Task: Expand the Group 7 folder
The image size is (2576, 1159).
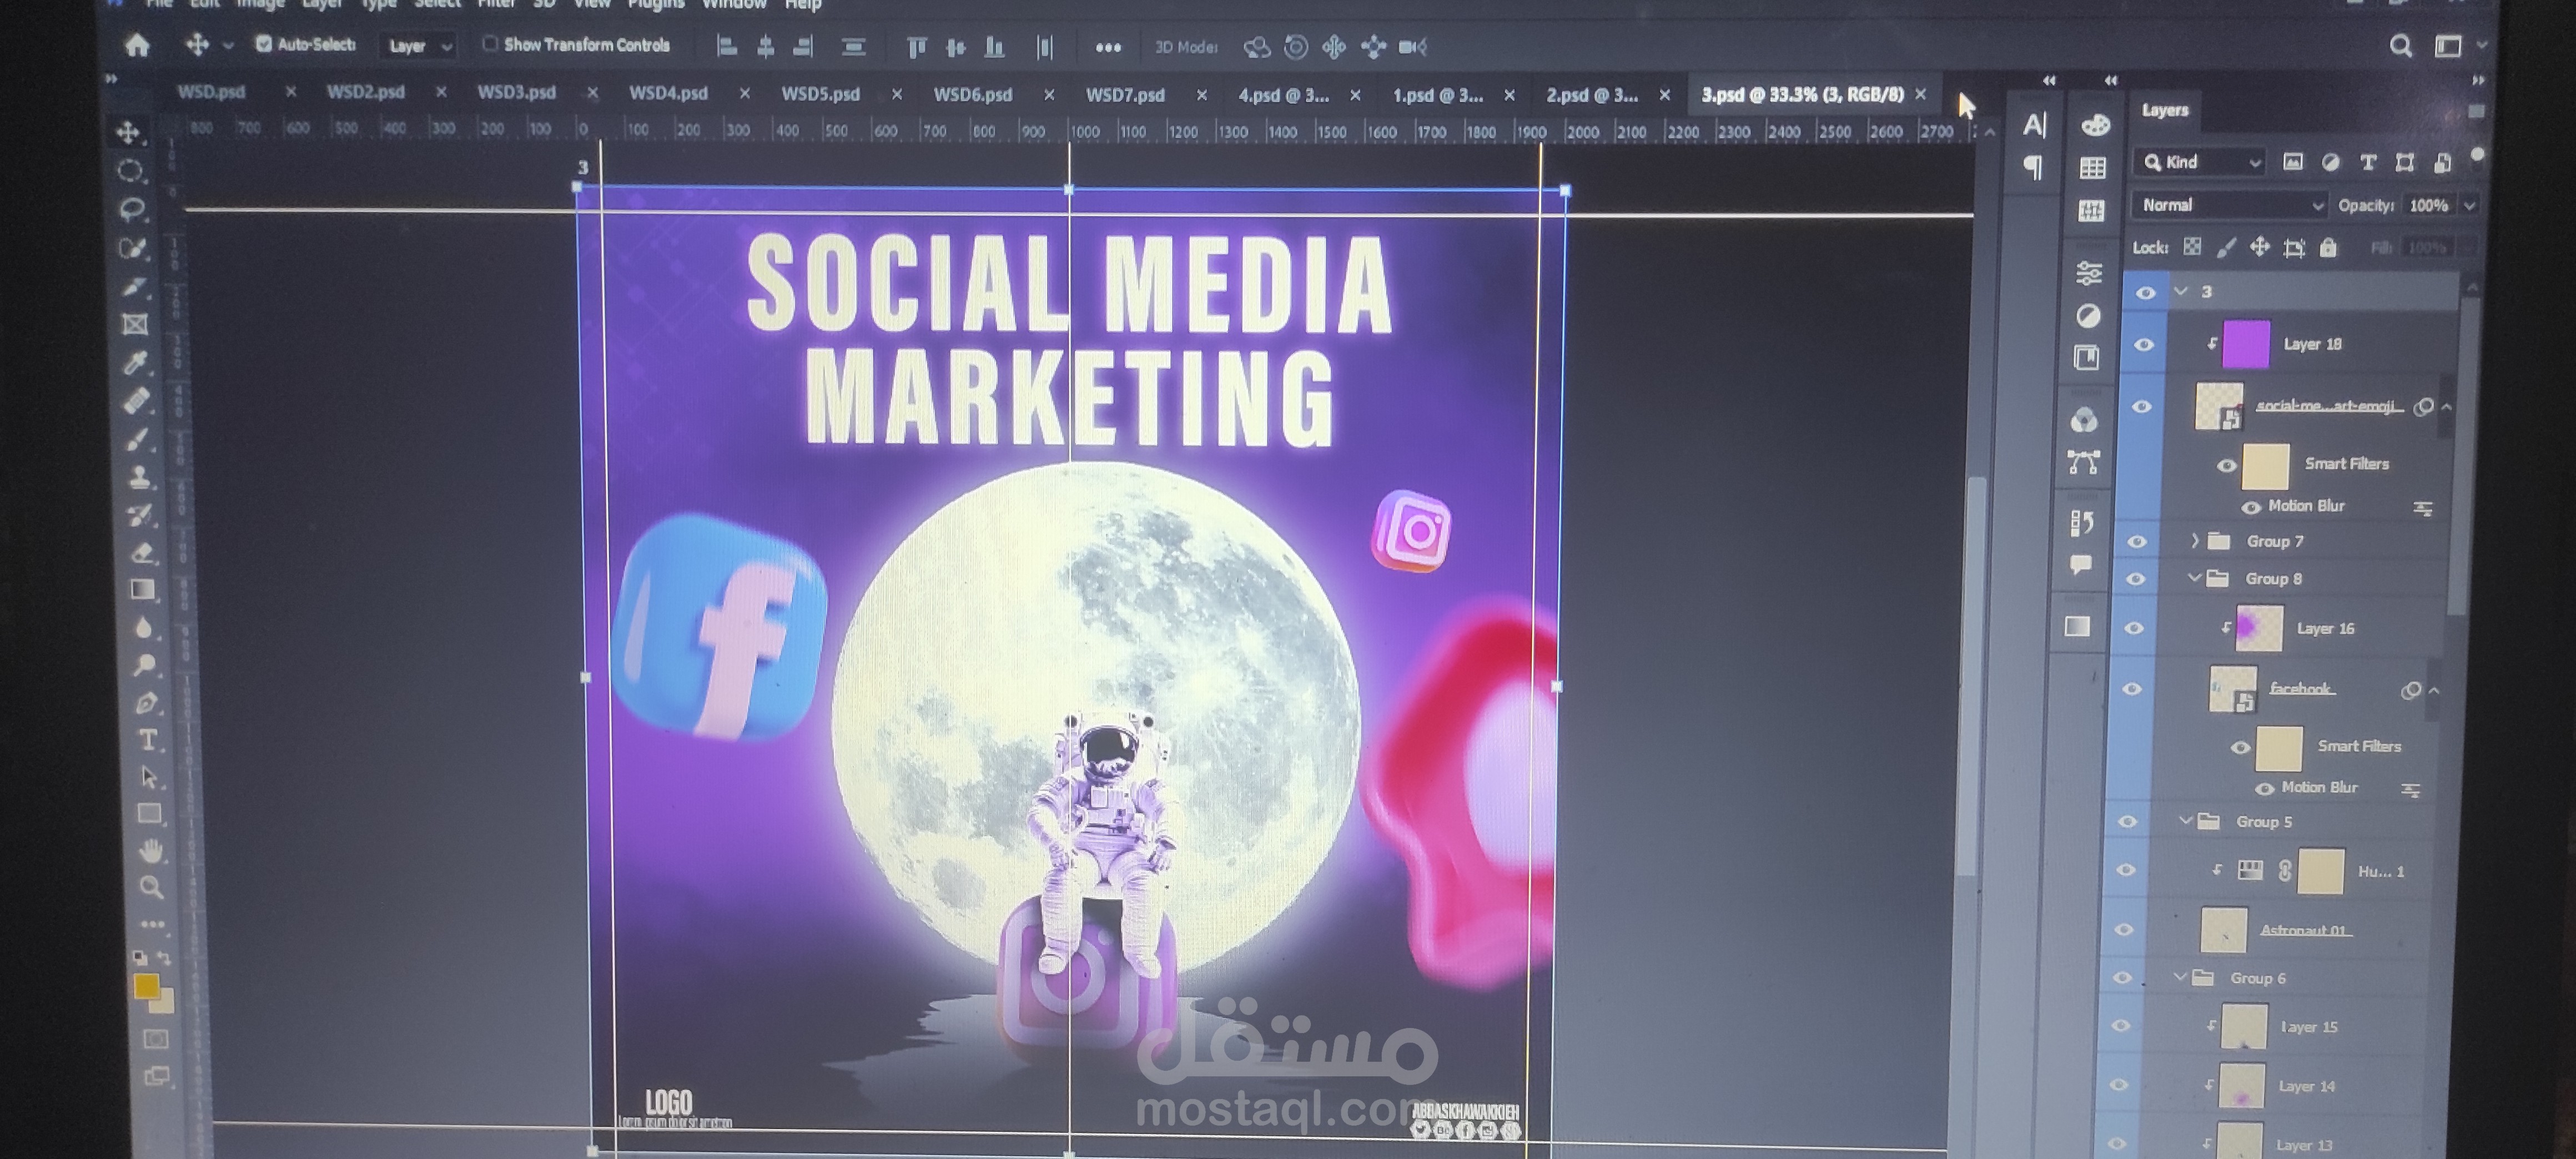Action: tap(2195, 541)
